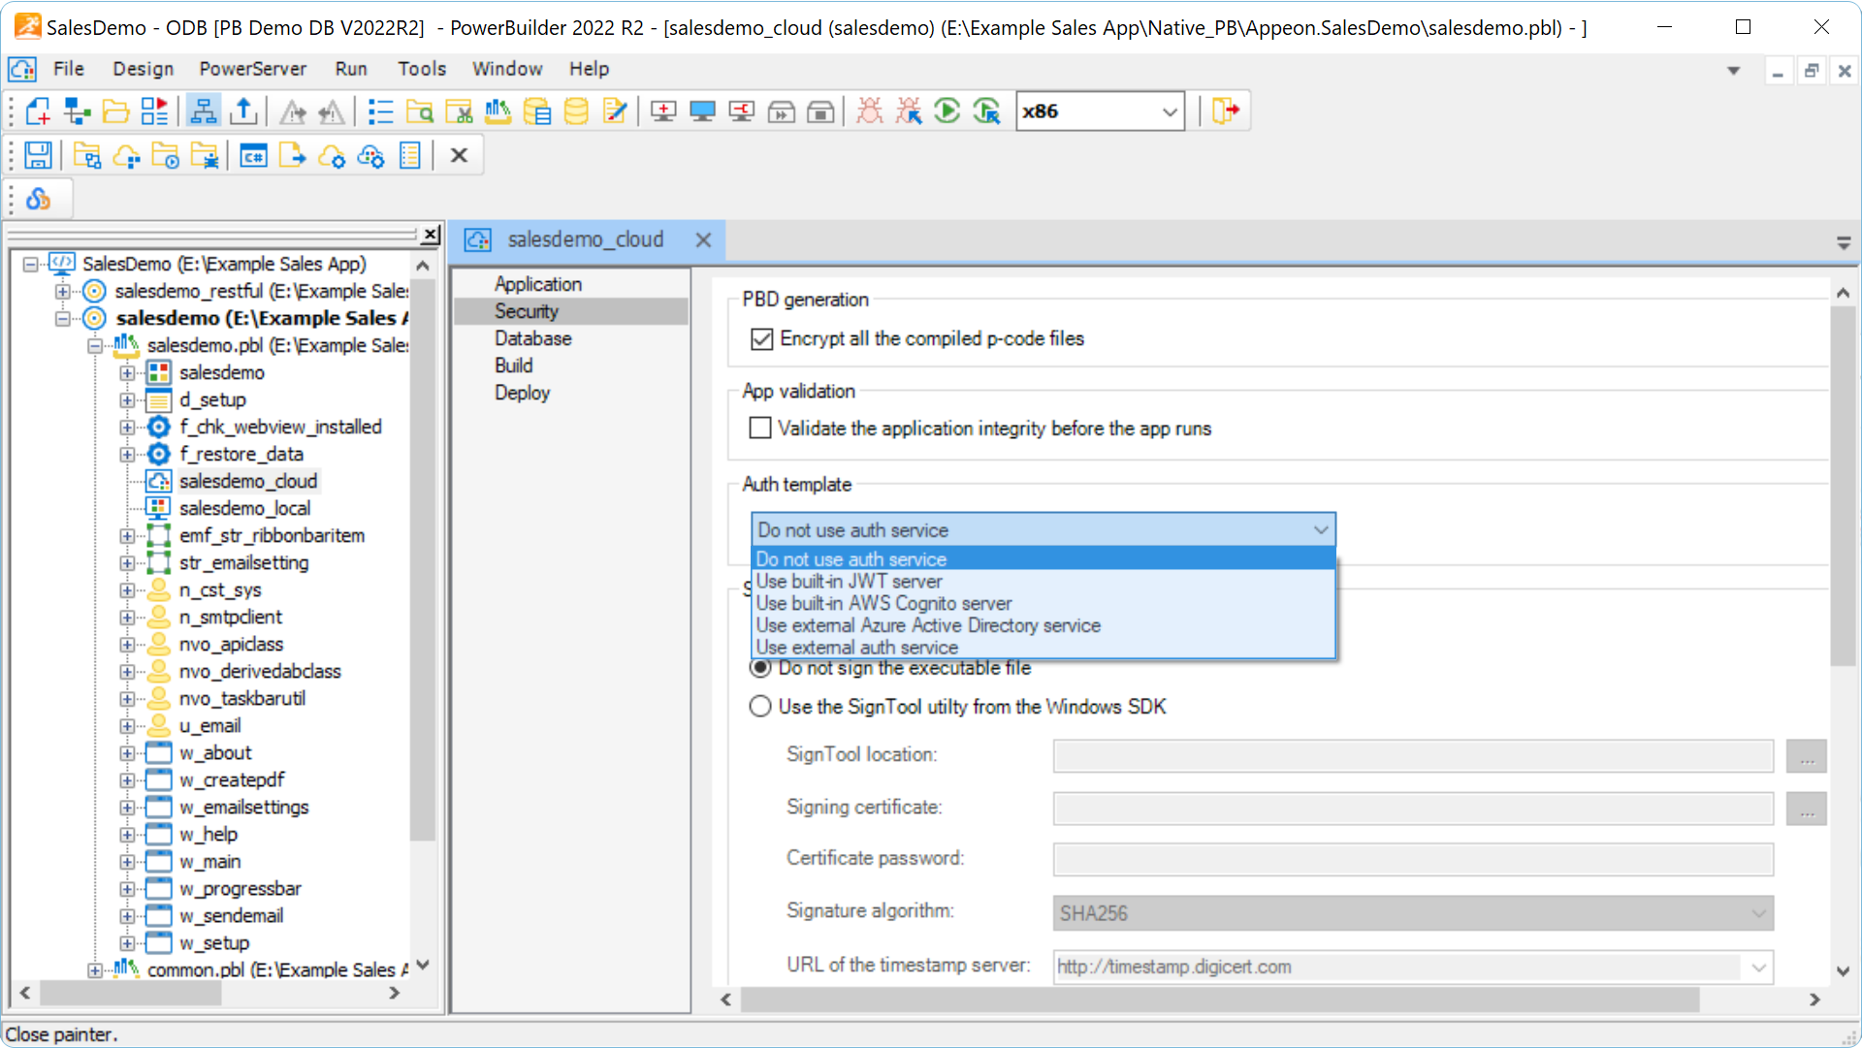Expand the w_main tree node
This screenshot has height=1048, width=1862.
pos(127,862)
